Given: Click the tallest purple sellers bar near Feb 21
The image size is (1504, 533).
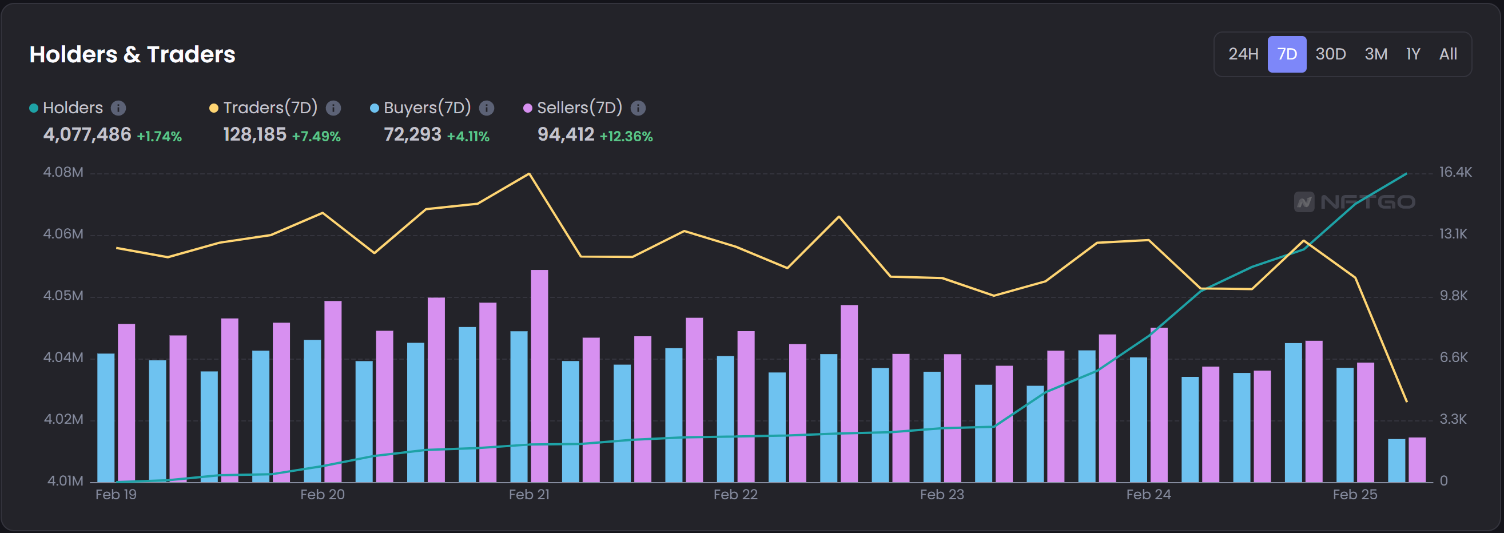Looking at the screenshot, I should [x=540, y=380].
